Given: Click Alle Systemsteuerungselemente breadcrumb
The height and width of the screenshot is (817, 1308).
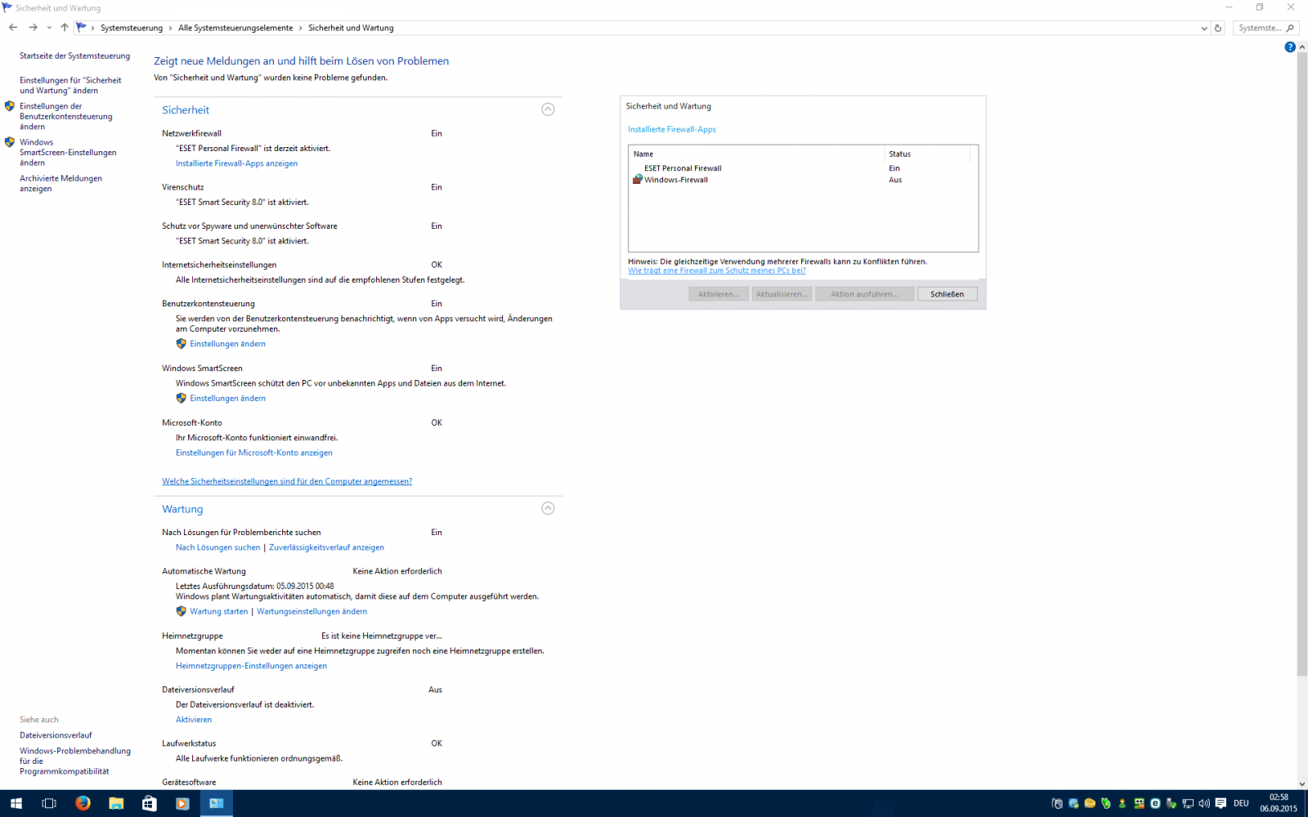Looking at the screenshot, I should (235, 28).
